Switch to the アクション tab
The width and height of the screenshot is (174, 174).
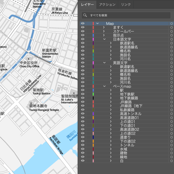(107, 5)
